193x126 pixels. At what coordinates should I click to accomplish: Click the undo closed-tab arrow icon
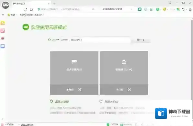184,9
